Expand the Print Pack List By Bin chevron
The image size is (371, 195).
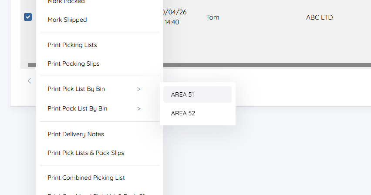[139, 109]
